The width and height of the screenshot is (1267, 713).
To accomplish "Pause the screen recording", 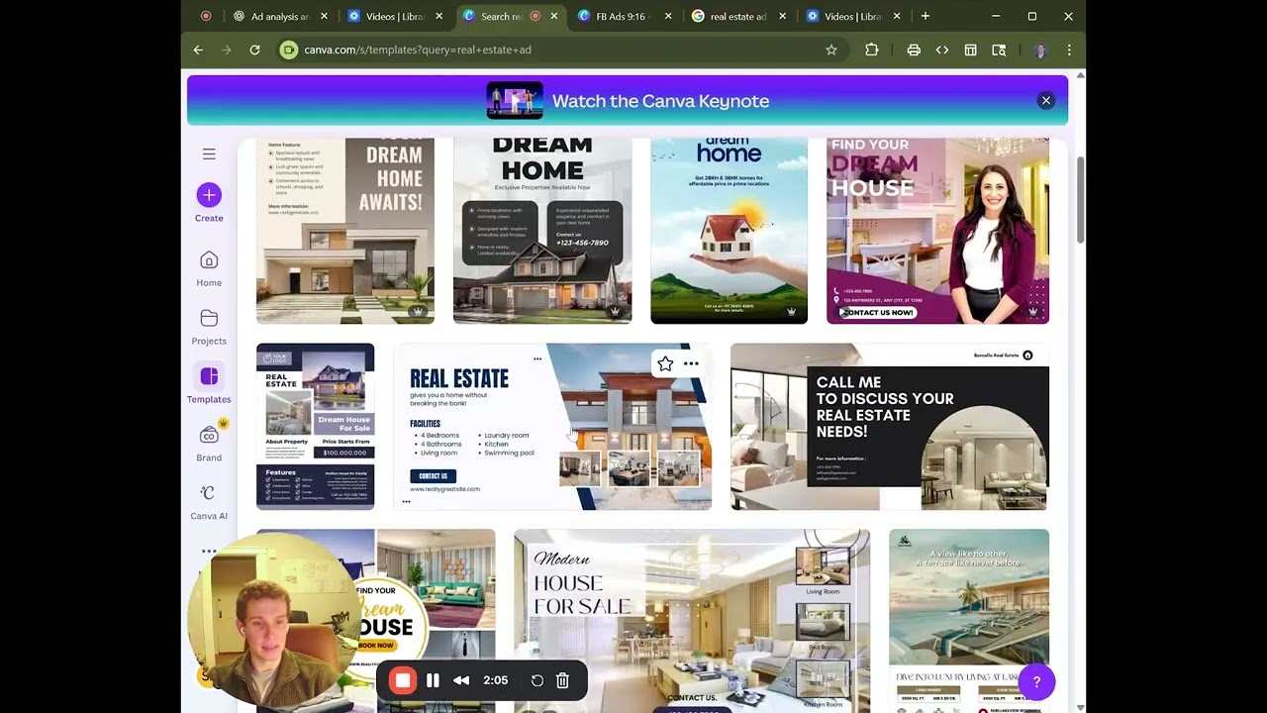I will [x=433, y=680].
